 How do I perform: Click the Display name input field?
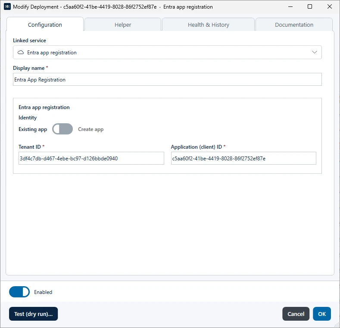coord(167,79)
